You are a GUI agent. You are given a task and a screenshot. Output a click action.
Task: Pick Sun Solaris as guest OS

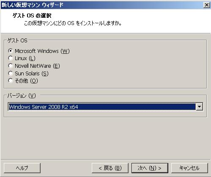[x=11, y=73]
